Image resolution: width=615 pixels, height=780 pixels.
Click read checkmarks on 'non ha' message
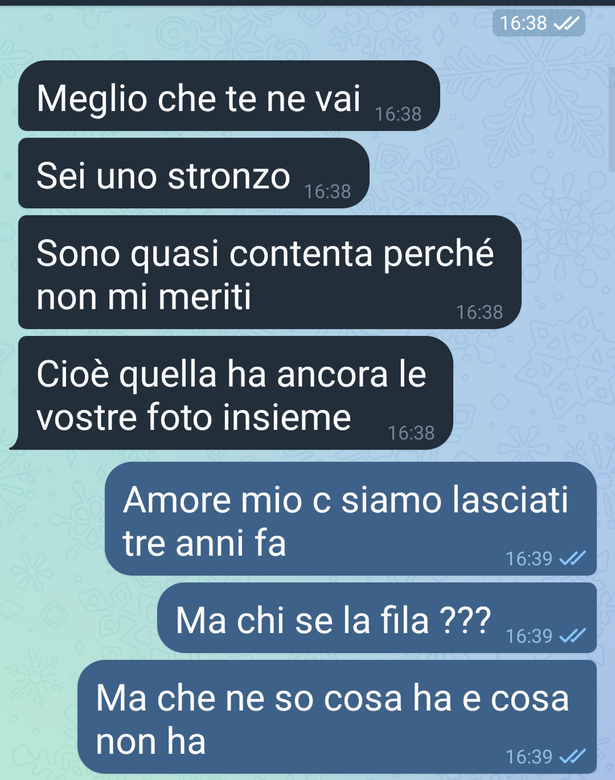point(572,757)
